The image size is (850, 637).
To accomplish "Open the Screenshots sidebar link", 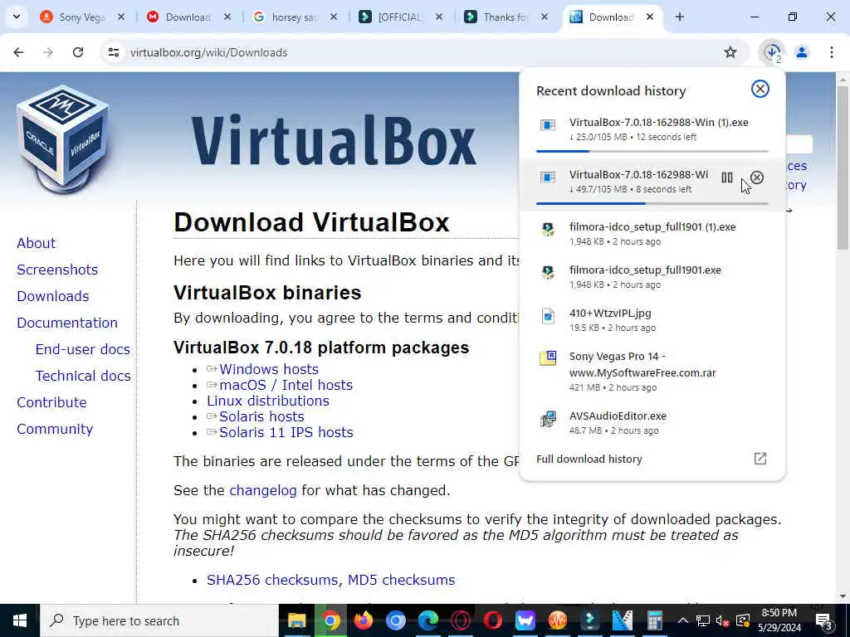I will click(x=57, y=270).
